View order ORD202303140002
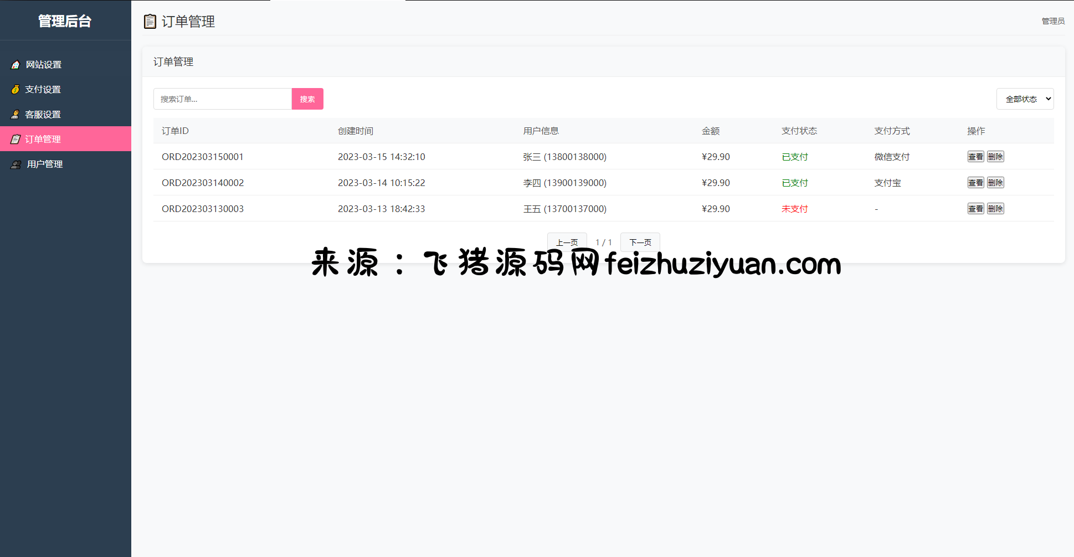The height and width of the screenshot is (557, 1074). coord(975,183)
